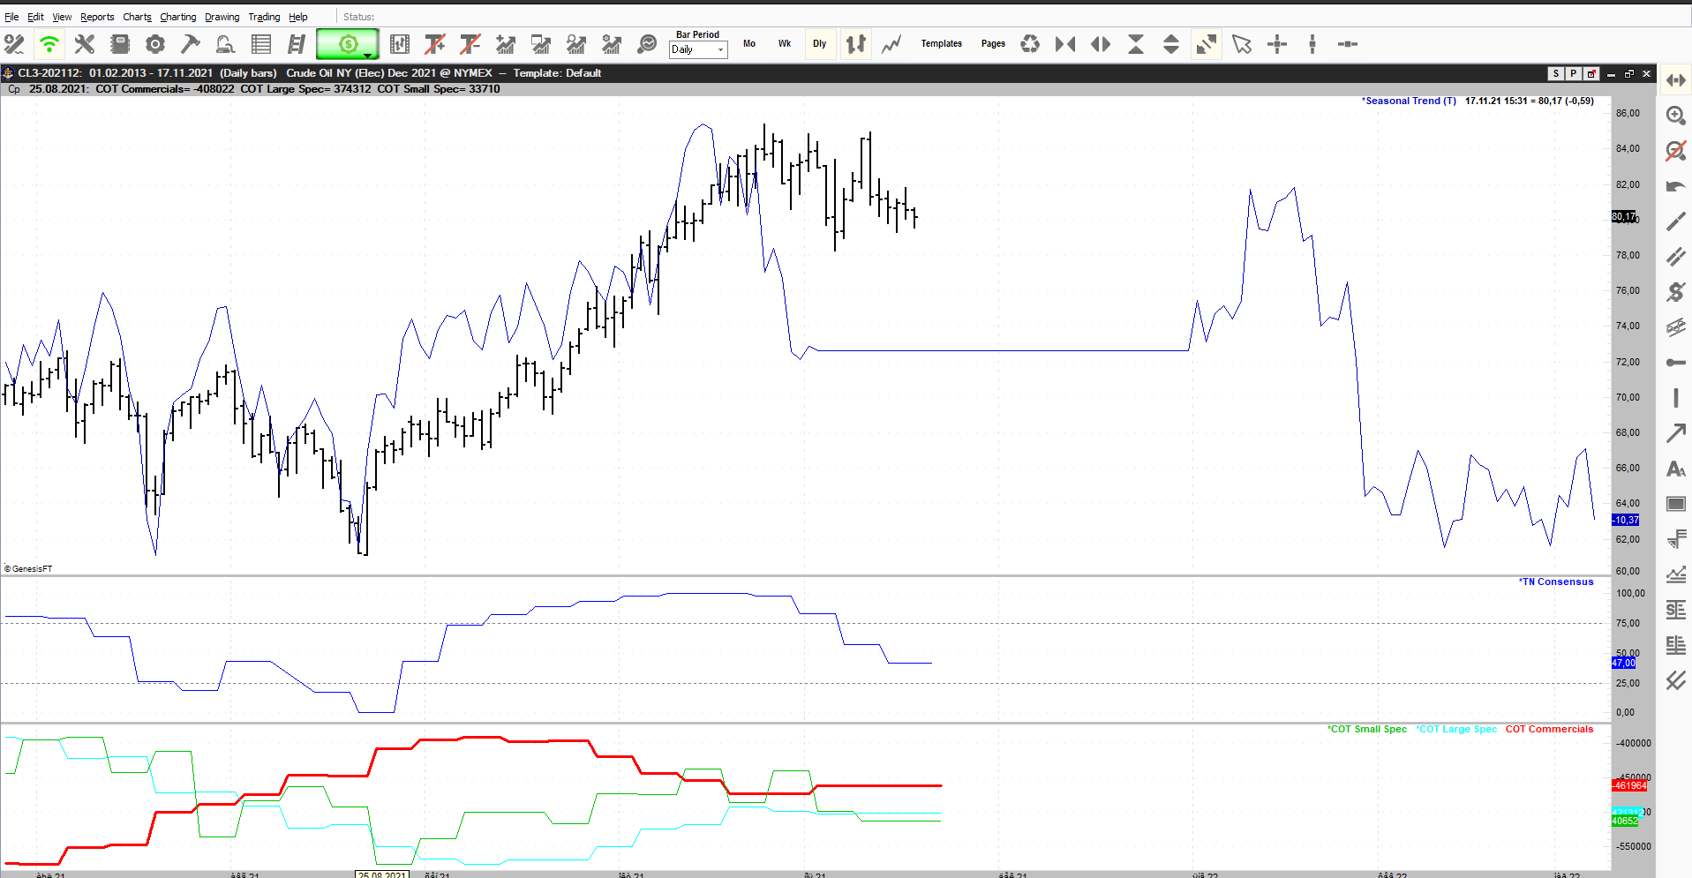This screenshot has height=878, width=1692.
Task: Click the hammer icon in toolbar
Action: pos(191,44)
